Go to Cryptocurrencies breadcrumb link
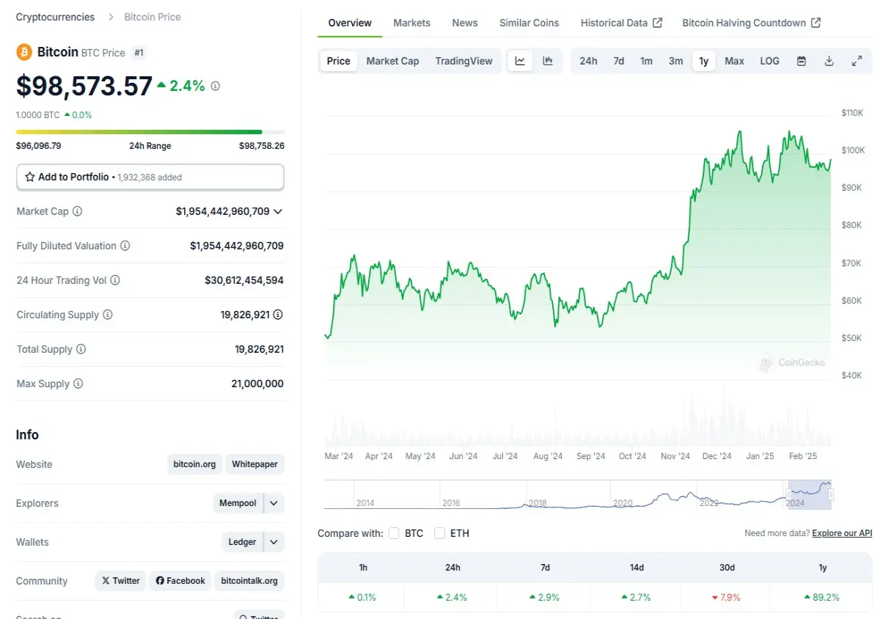Viewport: 880px width, 619px height. pyautogui.click(x=55, y=17)
